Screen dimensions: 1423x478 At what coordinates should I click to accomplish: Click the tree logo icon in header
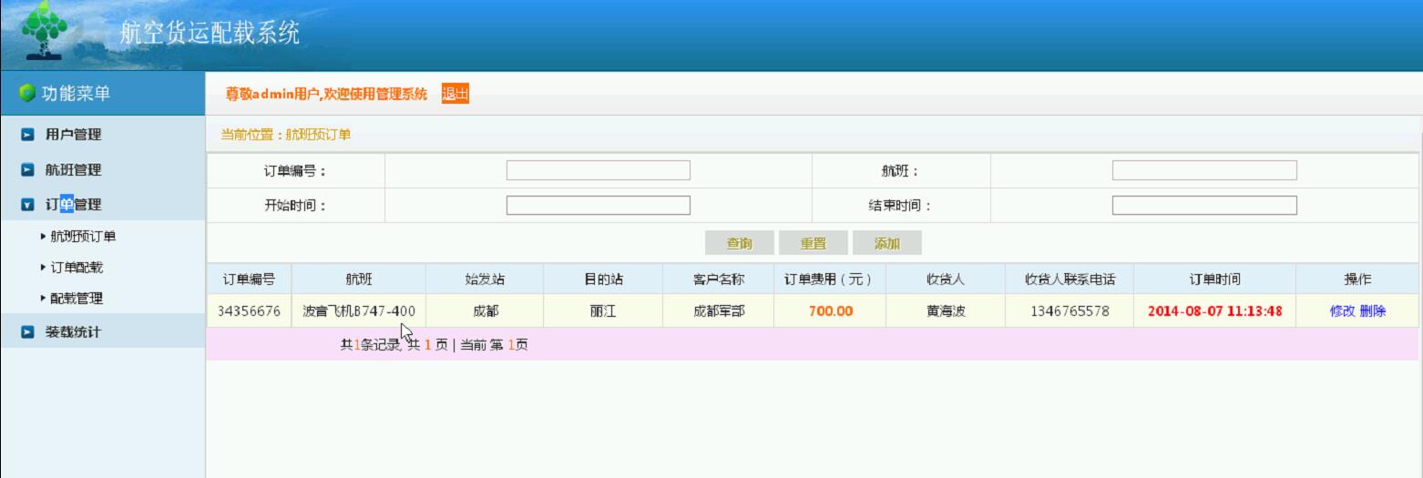[45, 29]
